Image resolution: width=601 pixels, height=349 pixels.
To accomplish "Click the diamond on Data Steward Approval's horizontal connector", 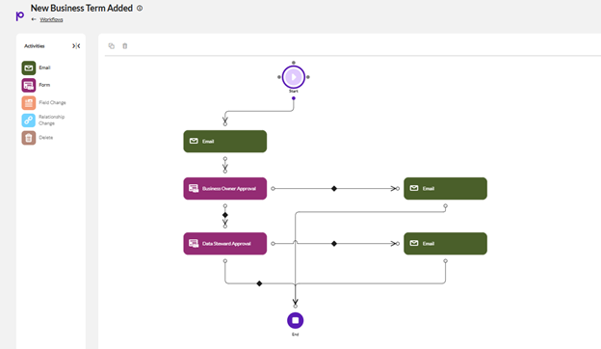I will click(334, 244).
